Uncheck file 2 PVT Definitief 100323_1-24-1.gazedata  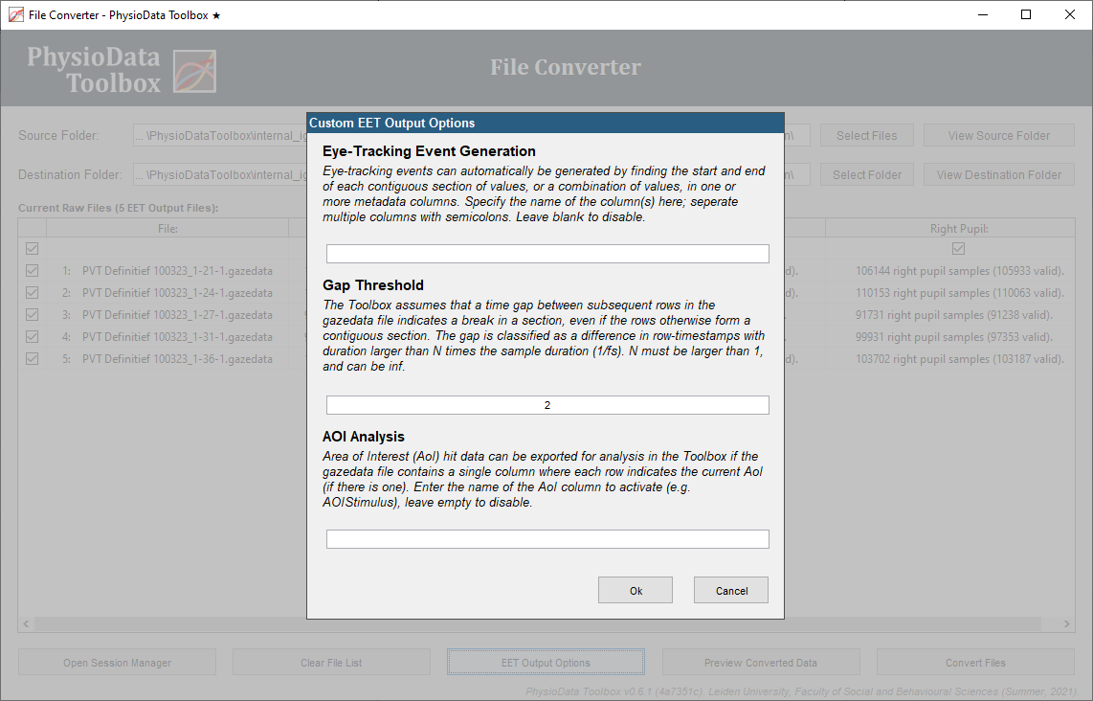pyautogui.click(x=33, y=293)
